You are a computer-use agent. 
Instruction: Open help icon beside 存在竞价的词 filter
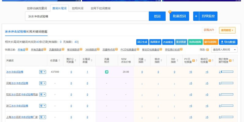click(181, 49)
